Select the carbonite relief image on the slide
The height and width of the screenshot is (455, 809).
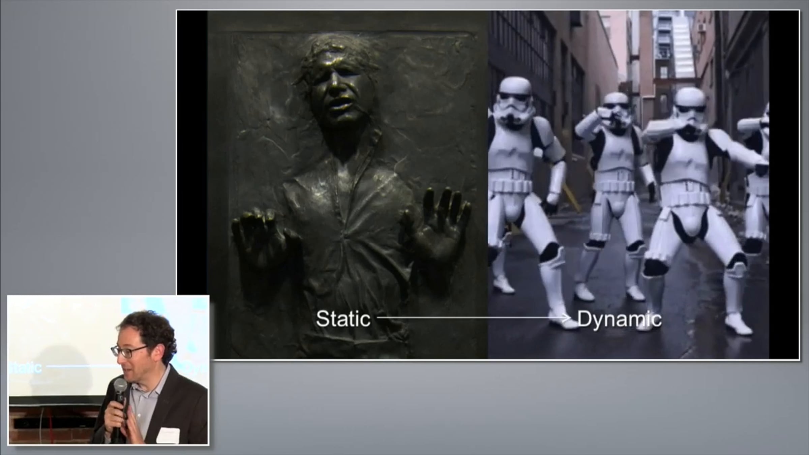[348, 185]
